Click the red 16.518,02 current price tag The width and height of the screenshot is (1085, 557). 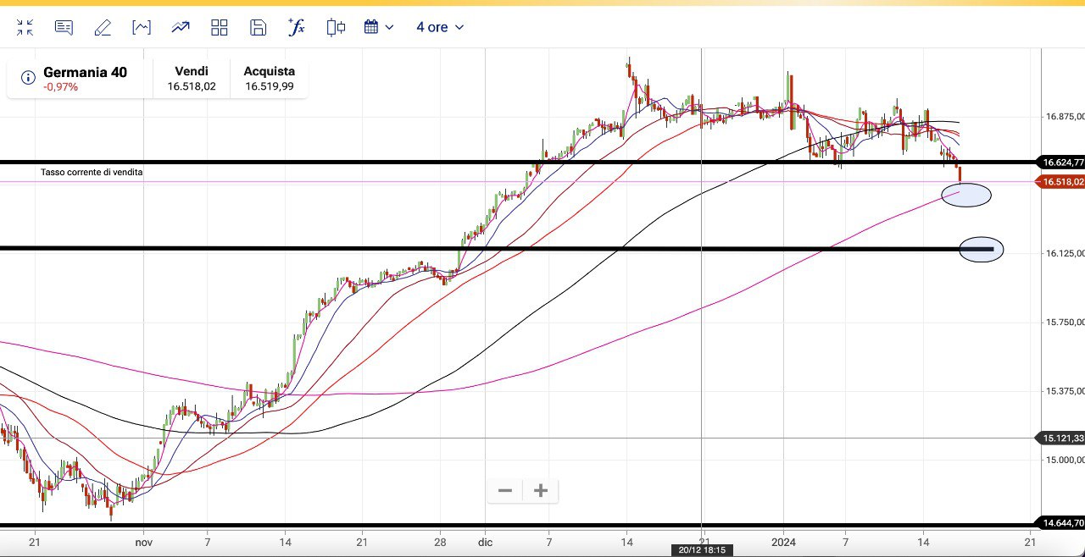[1062, 181]
